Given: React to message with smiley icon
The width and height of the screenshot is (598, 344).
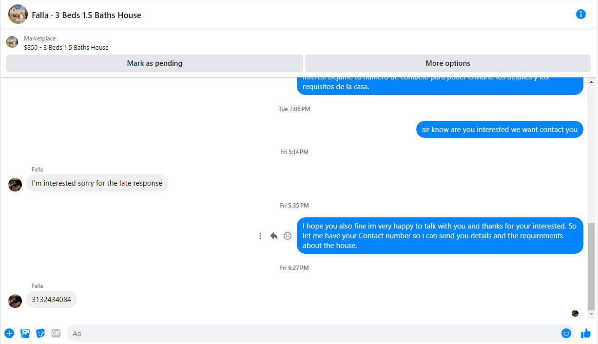Looking at the screenshot, I should 288,236.
